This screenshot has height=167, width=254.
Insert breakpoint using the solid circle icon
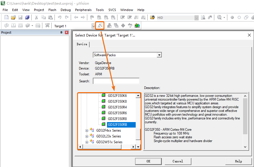pyautogui.click(x=232, y=17)
